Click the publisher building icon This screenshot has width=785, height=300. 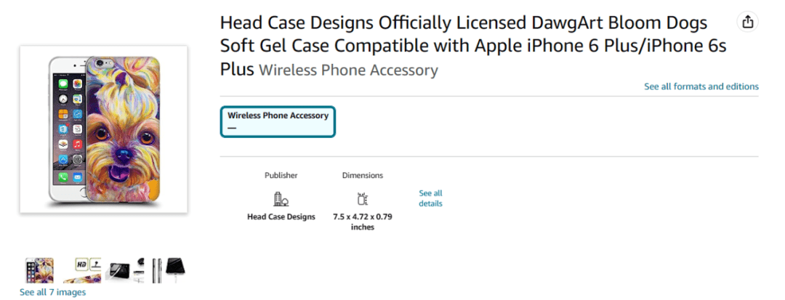coord(281,198)
